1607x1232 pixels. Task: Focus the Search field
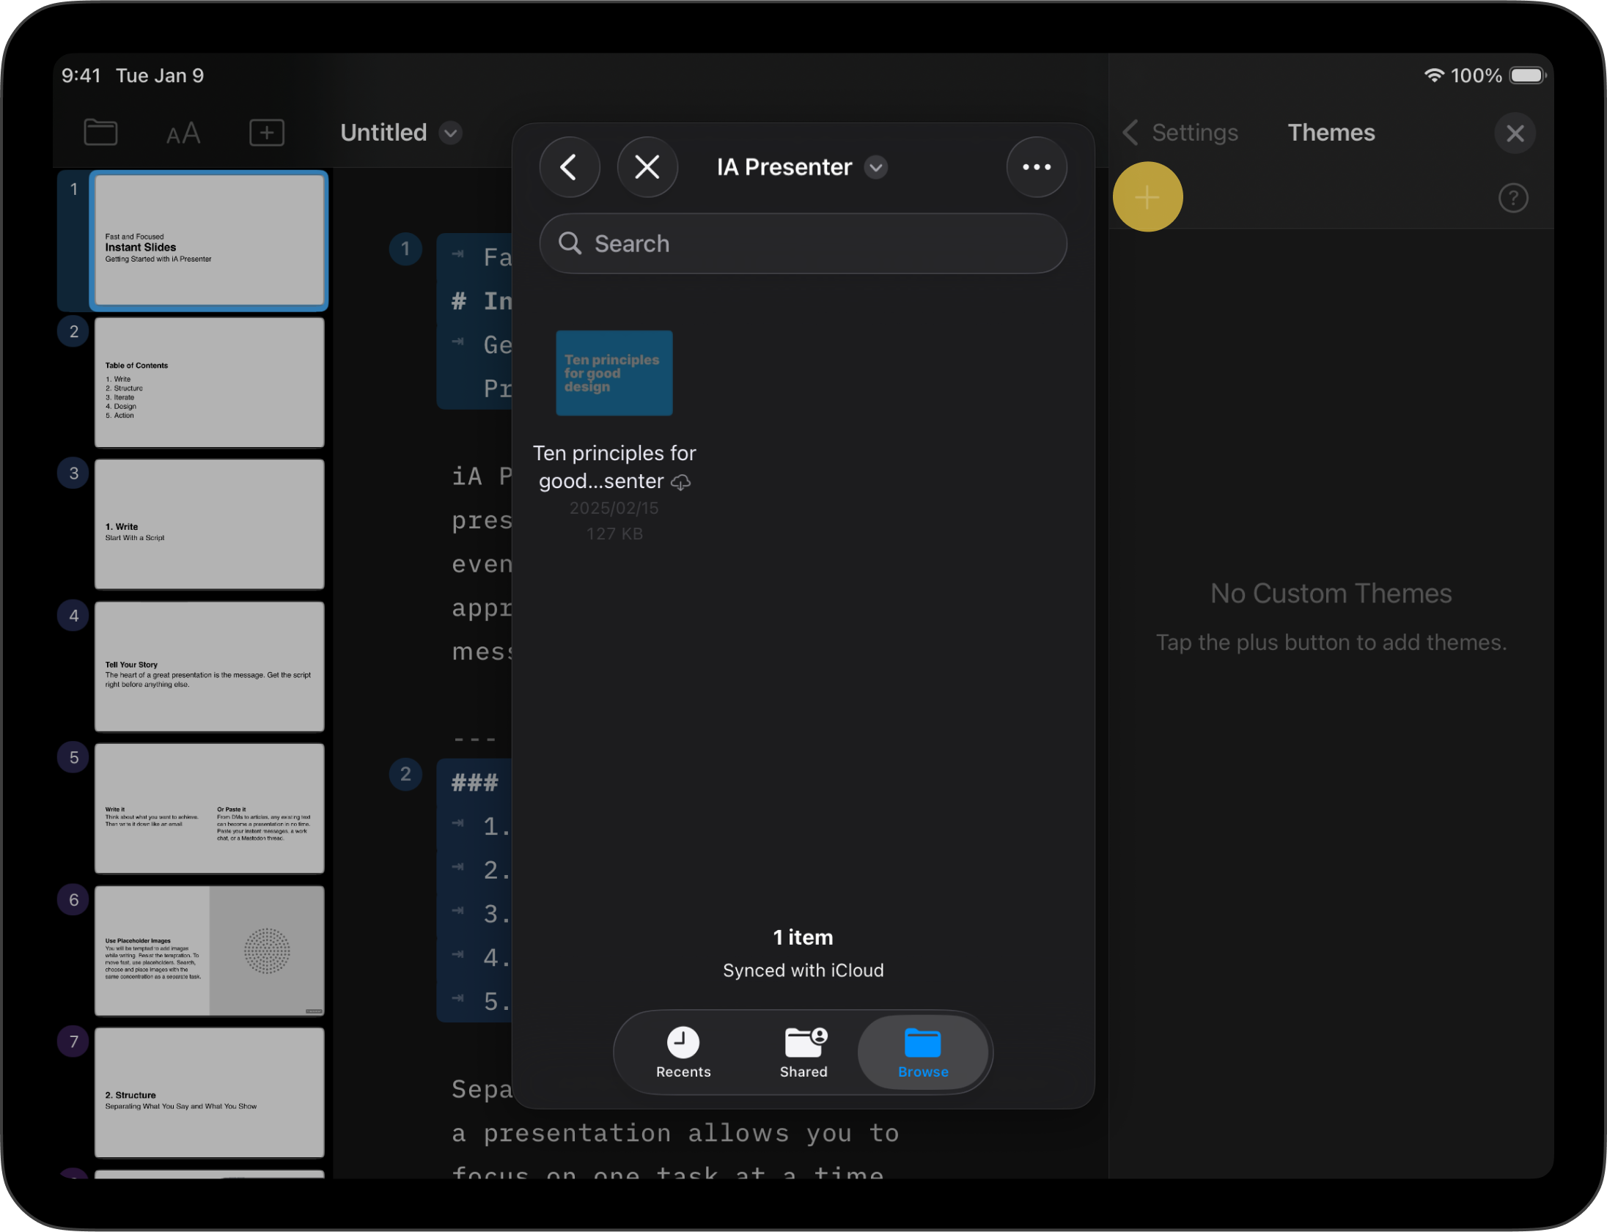point(803,243)
